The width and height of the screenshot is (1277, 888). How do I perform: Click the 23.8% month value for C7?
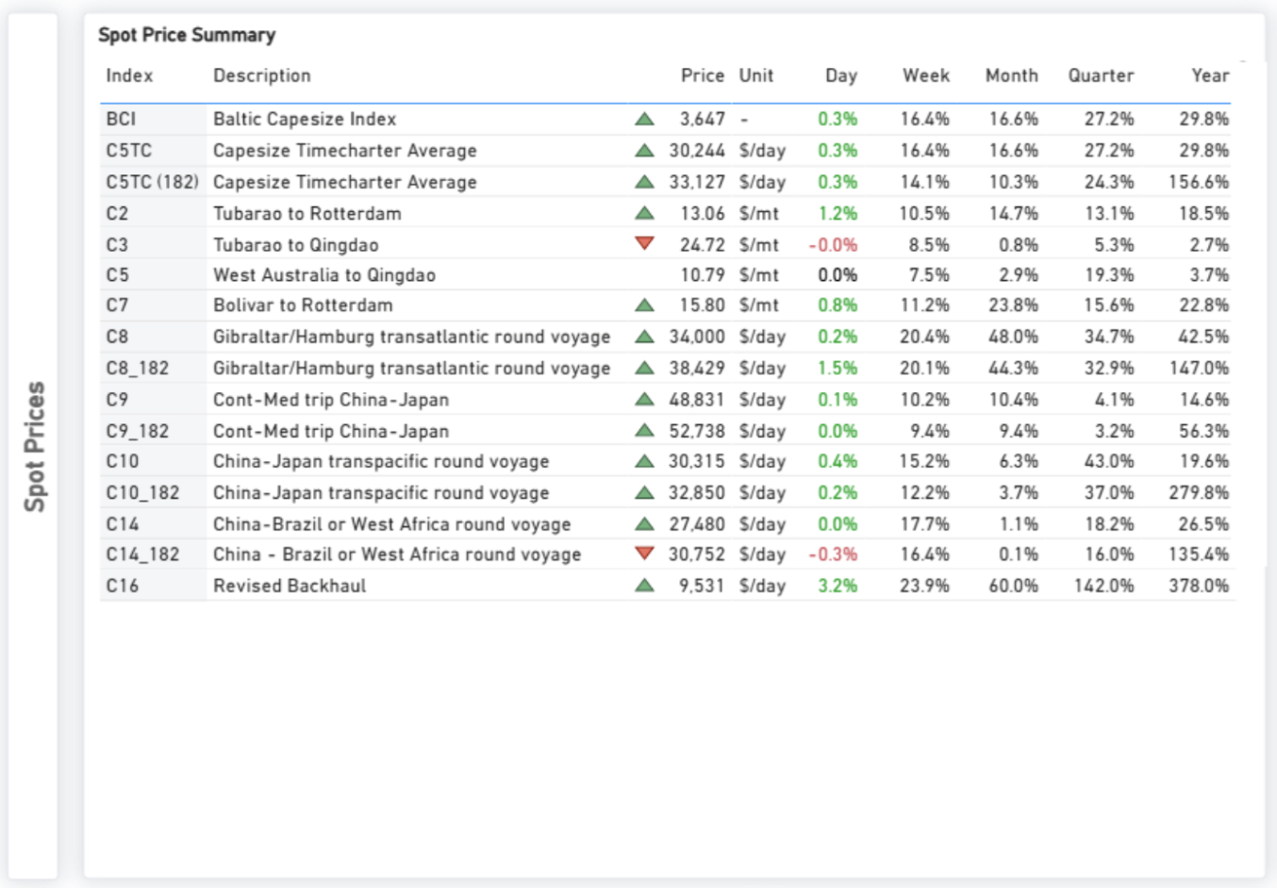click(1014, 305)
